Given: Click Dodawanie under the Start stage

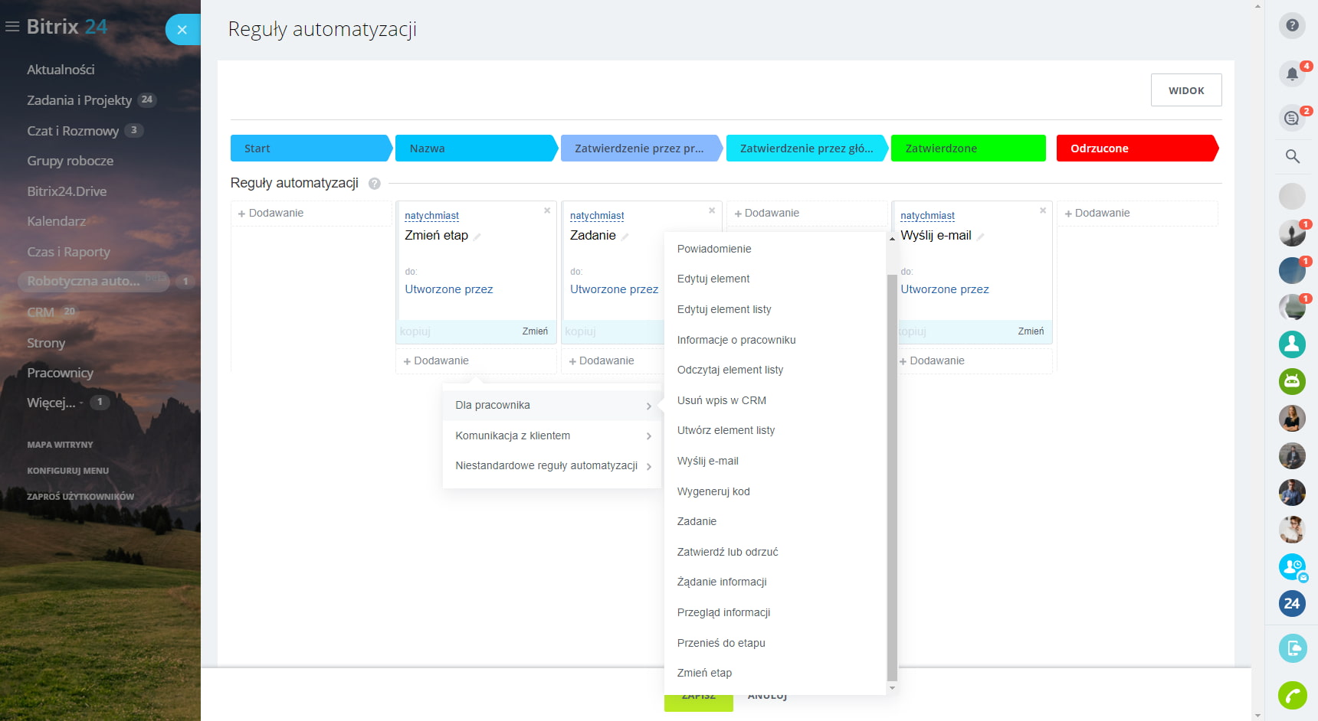Looking at the screenshot, I should click(x=276, y=213).
